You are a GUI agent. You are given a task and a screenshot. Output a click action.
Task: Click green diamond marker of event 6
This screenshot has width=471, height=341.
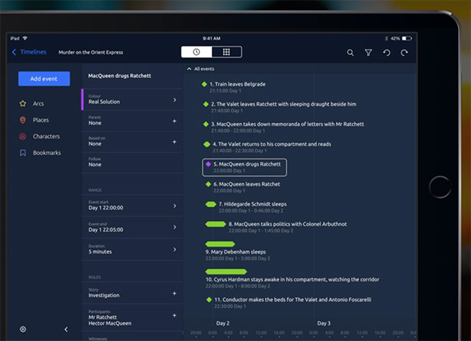(x=208, y=184)
